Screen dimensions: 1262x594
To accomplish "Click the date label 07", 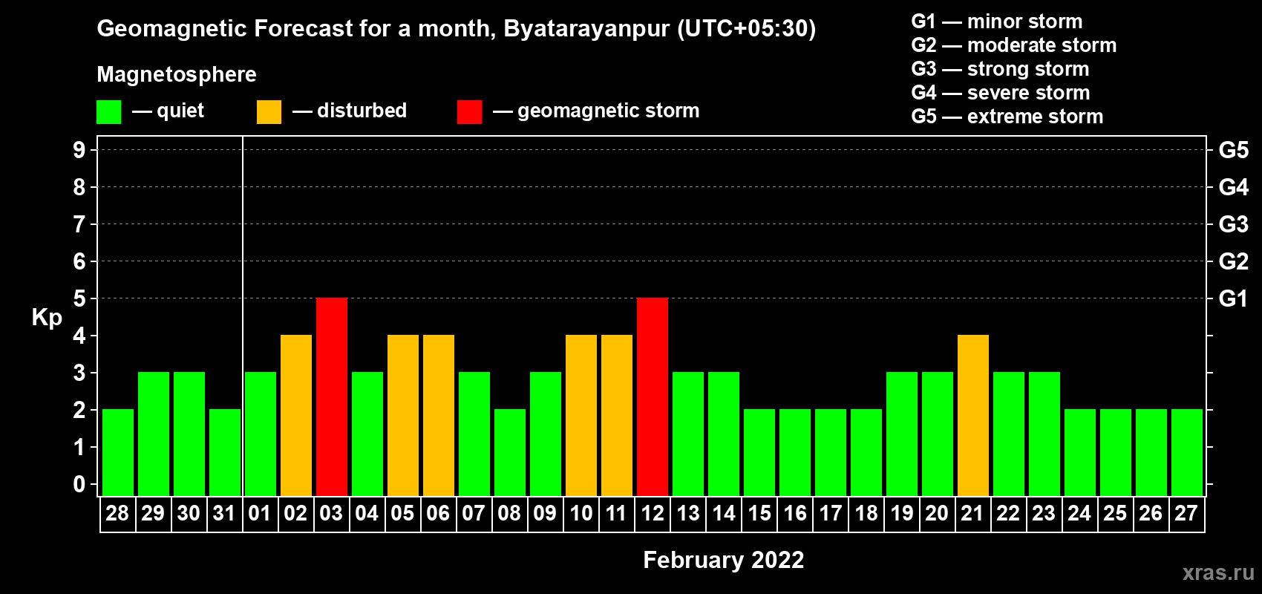I will (474, 514).
